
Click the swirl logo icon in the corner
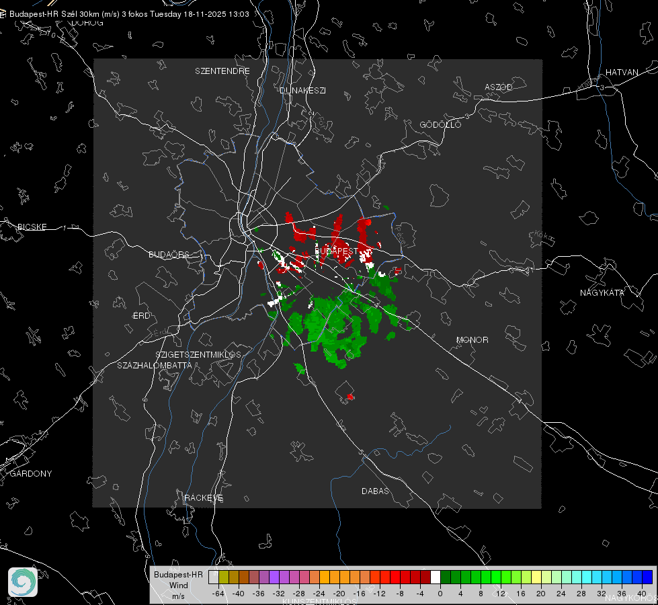pos(23,582)
